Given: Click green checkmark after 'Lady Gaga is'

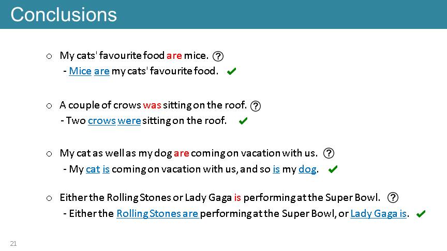Looking at the screenshot, I should pos(421,214).
